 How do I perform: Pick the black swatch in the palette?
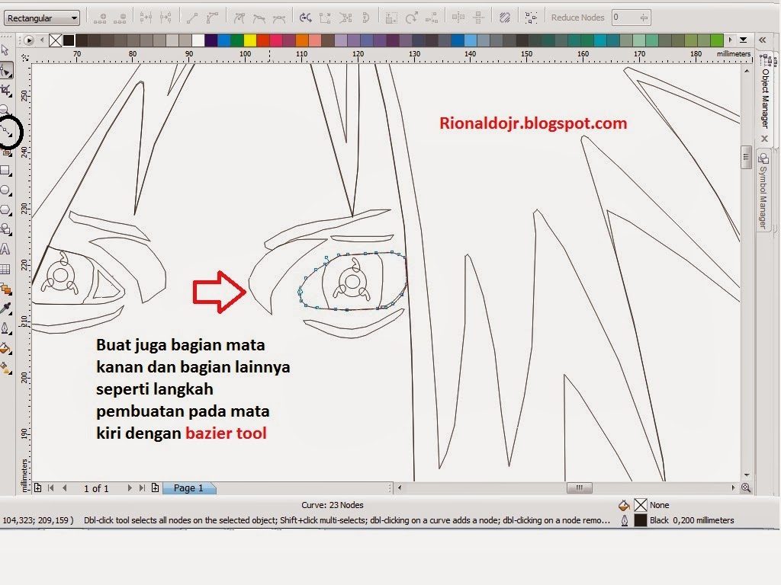(x=69, y=40)
